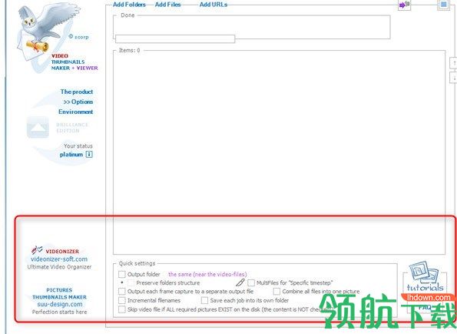Click the Items: 0 label

pos(129,50)
